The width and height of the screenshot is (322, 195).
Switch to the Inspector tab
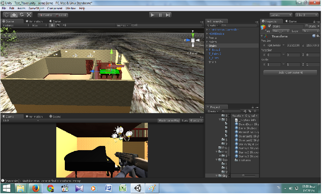pyautogui.click(x=271, y=21)
